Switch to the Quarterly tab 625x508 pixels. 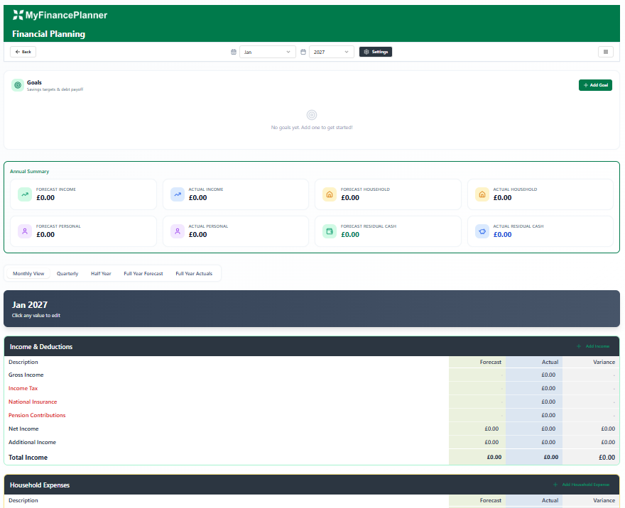[x=67, y=273]
